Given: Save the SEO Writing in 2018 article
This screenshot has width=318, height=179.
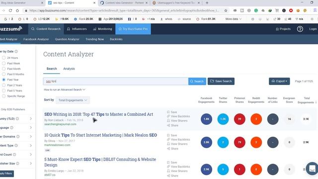Looking at the screenshot, I should 172,112.
